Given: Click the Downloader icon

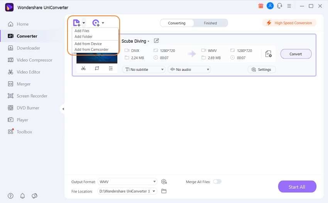Looking at the screenshot, I should point(10,48).
